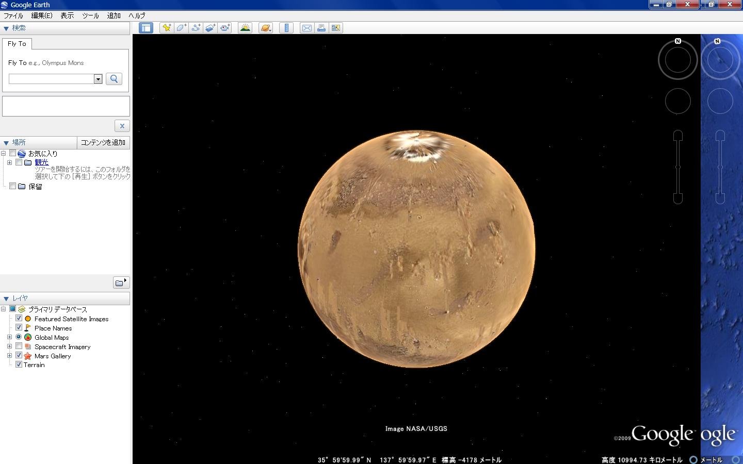Click the folder button below the Places panel
Viewport: 743px width, 464px height.
(121, 282)
